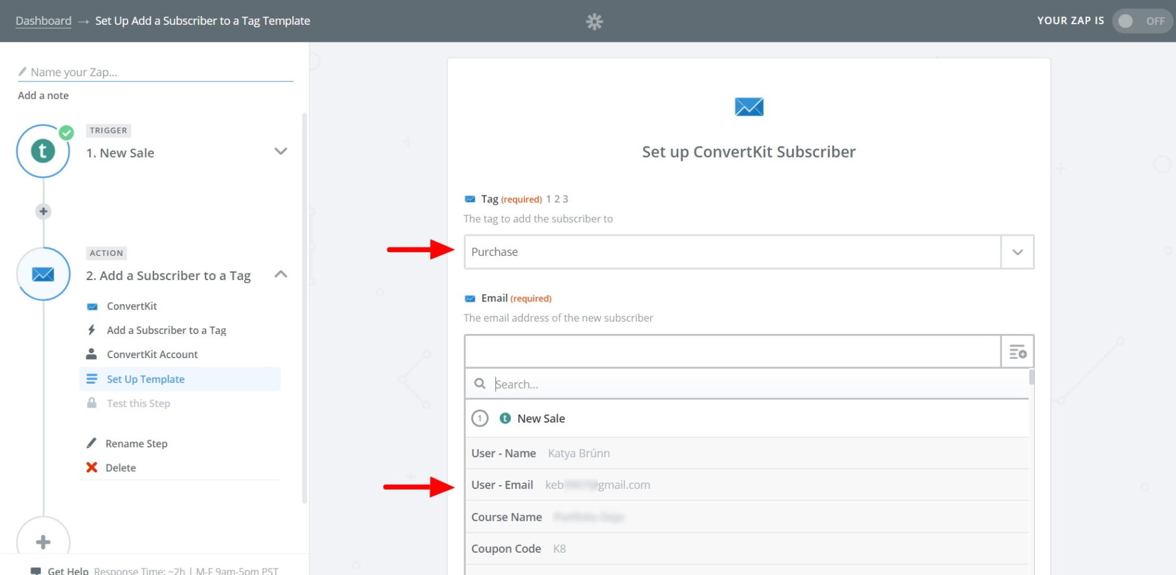The image size is (1176, 575).
Task: Click the Email input field
Action: (732, 352)
